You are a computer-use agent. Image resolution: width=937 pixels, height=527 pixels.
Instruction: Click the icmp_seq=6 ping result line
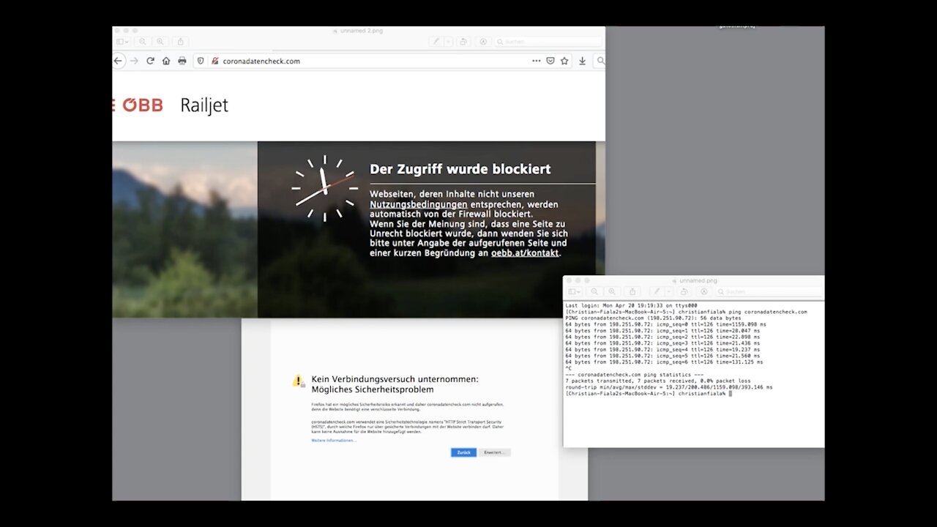click(664, 362)
